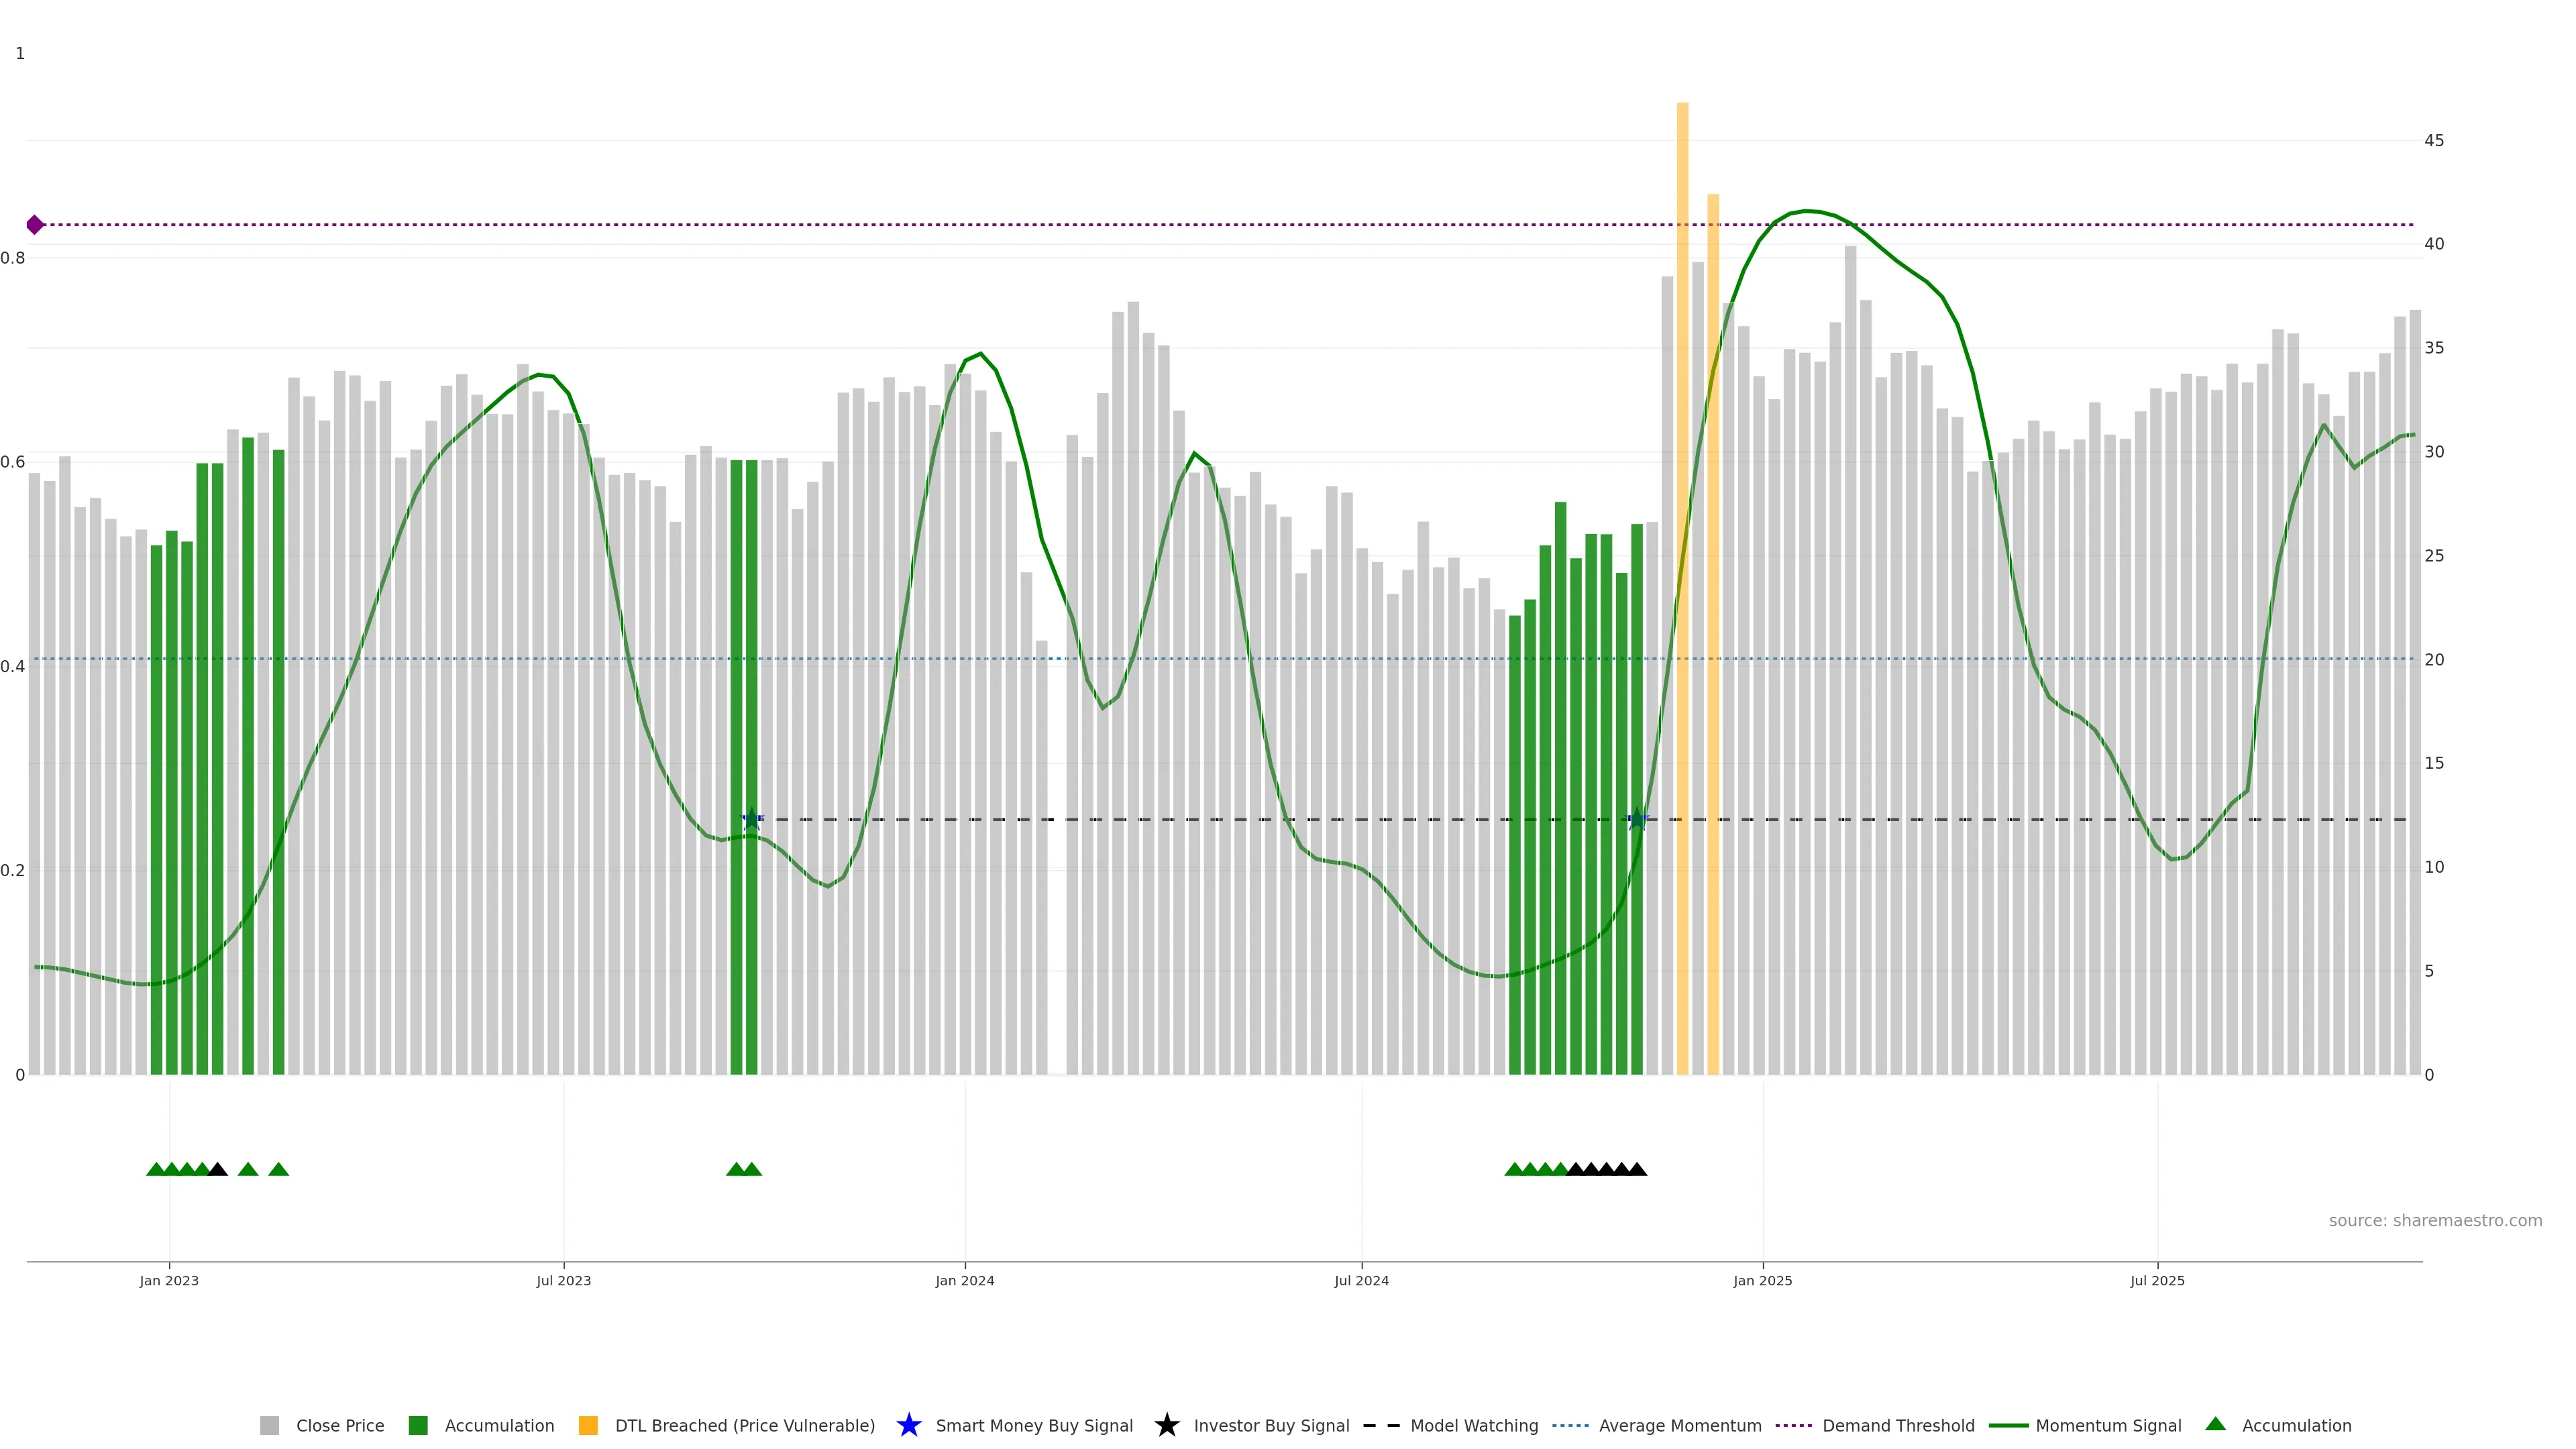The width and height of the screenshot is (2576, 1449).
Task: Toggle the Demand Threshold legend entry
Action: [1897, 1425]
